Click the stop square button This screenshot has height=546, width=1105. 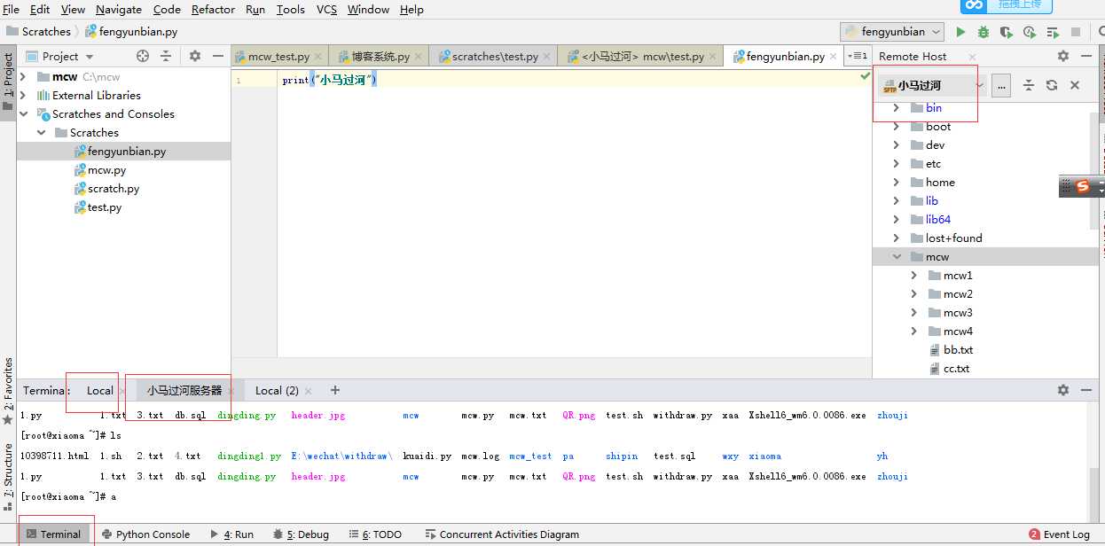coord(1076,32)
